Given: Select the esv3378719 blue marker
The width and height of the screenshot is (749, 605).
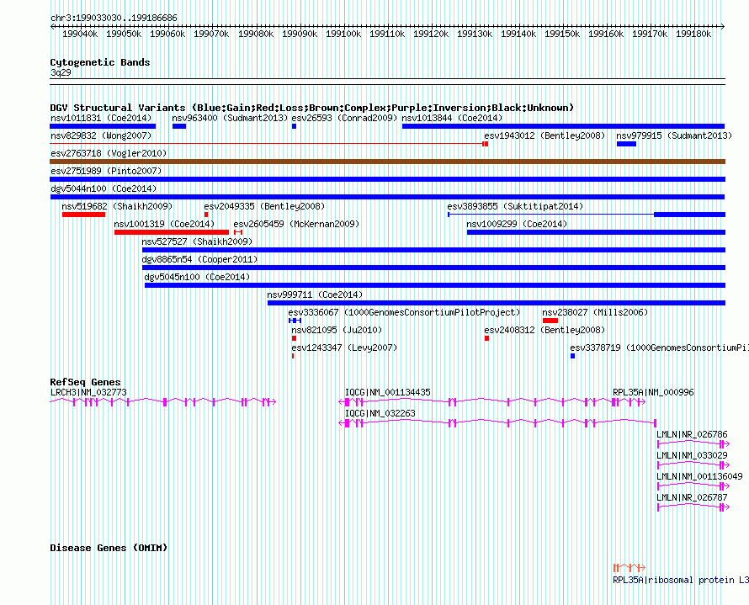Looking at the screenshot, I should (x=572, y=356).
